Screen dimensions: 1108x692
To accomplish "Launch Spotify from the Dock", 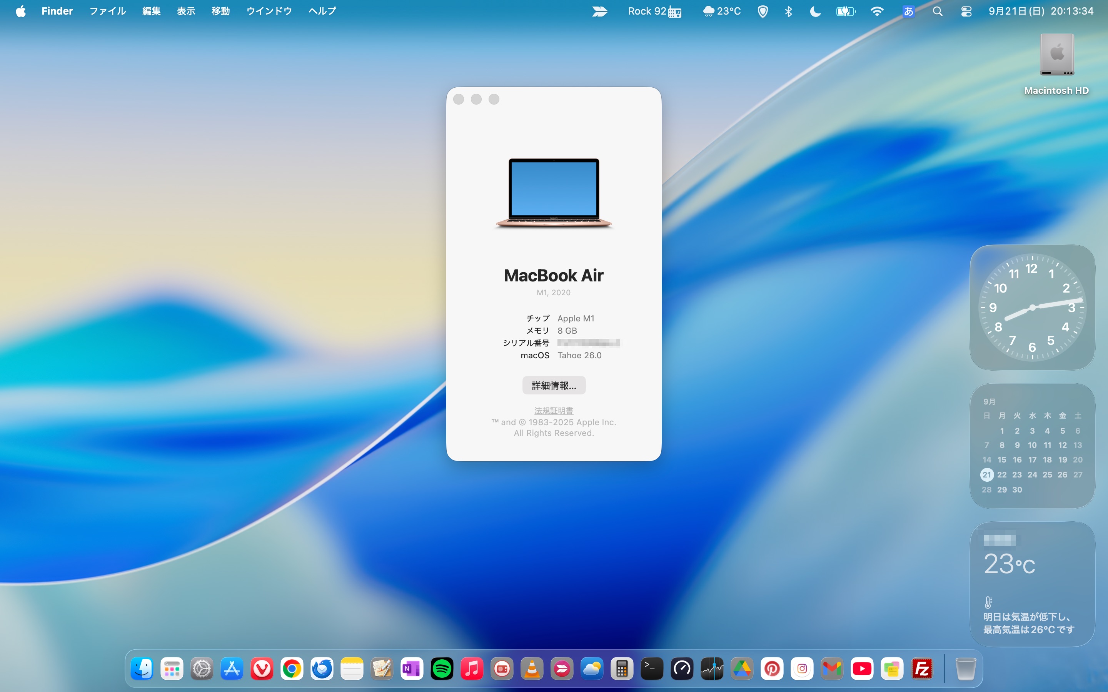I will 442,669.
